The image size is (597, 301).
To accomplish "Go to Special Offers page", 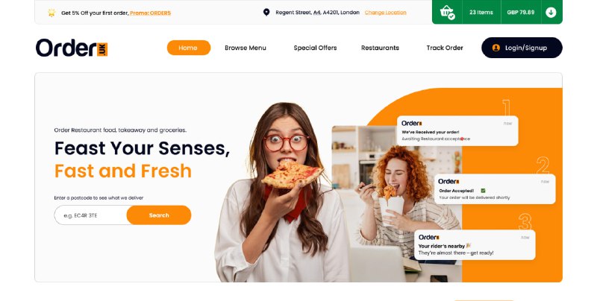I will [x=315, y=48].
